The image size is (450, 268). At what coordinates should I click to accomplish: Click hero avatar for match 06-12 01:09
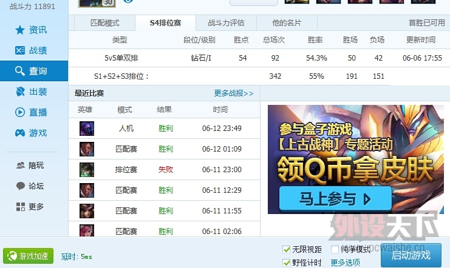click(x=87, y=149)
